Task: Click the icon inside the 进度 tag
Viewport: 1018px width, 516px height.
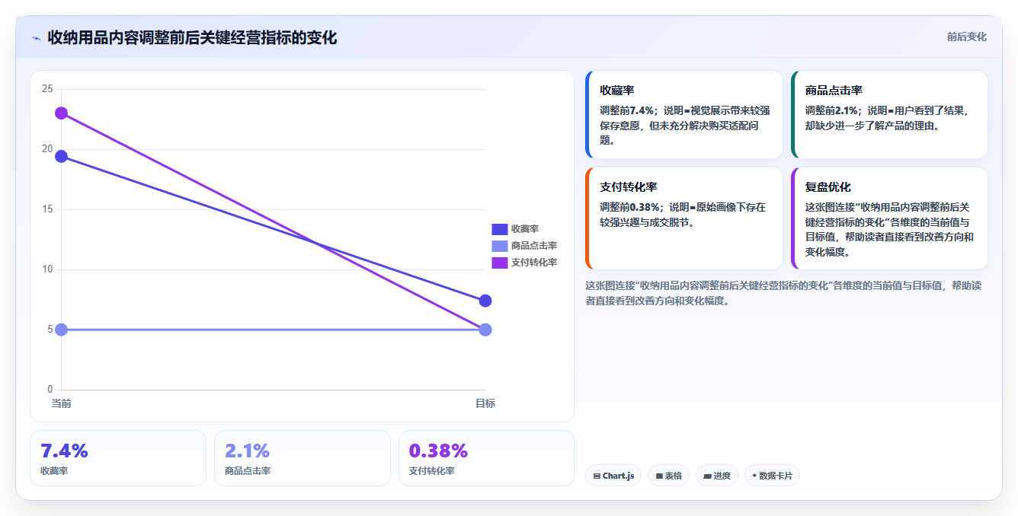Action: pos(707,476)
